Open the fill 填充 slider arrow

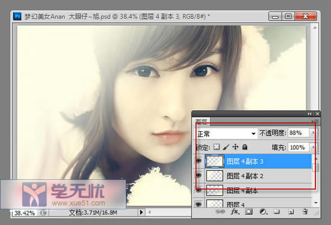[314, 147]
